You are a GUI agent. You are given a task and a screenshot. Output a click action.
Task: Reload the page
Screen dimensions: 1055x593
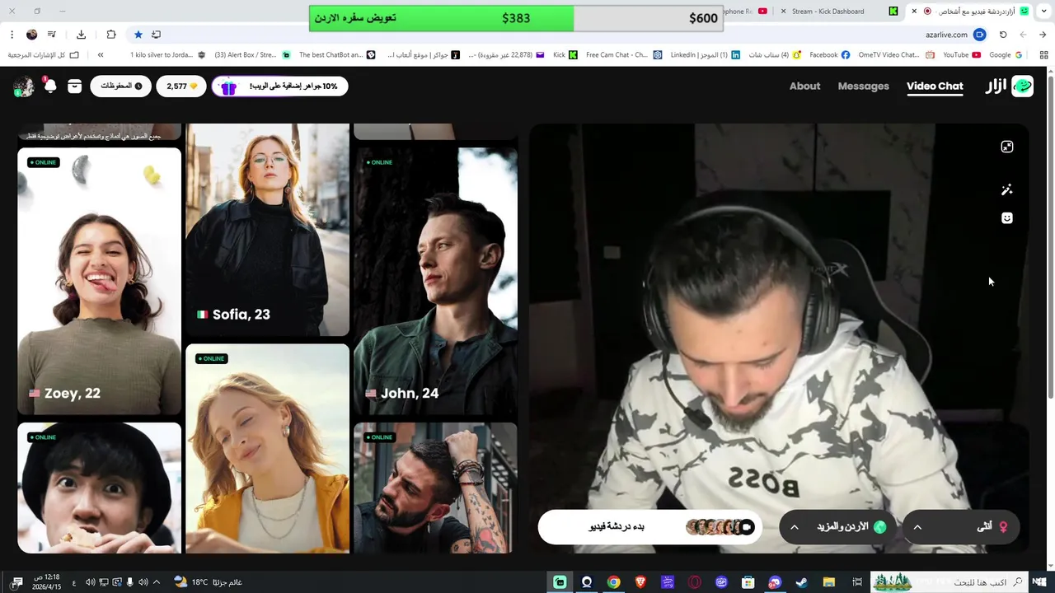pos(1003,35)
